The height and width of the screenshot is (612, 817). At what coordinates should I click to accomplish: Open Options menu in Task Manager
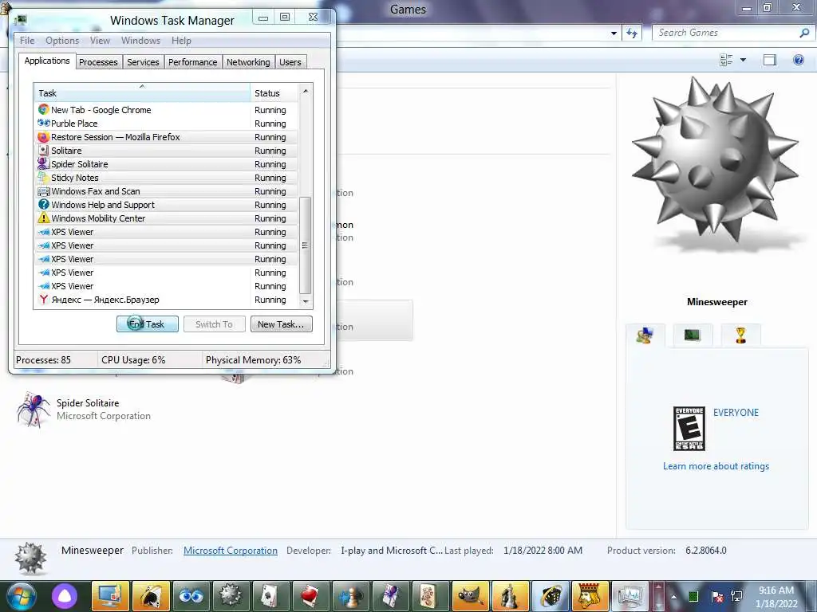pos(62,41)
